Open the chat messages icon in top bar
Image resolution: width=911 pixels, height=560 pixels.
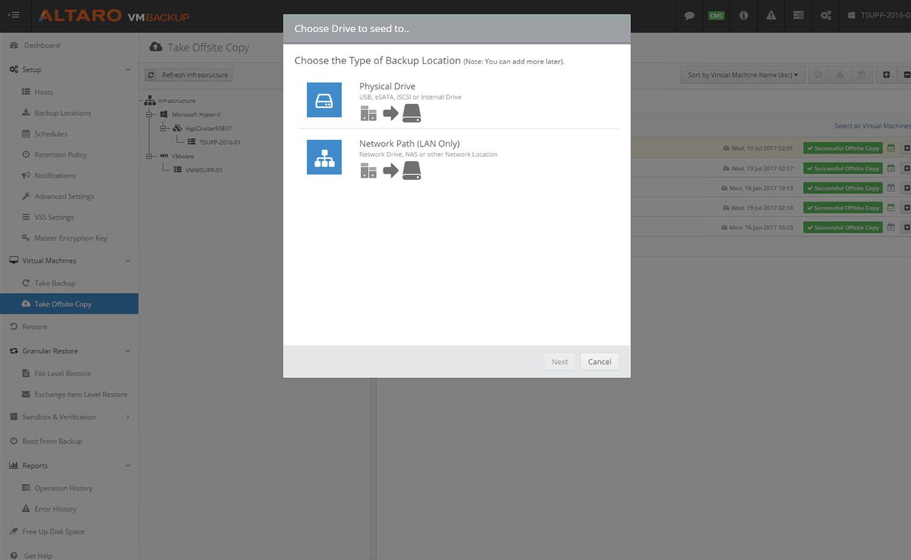coord(689,16)
